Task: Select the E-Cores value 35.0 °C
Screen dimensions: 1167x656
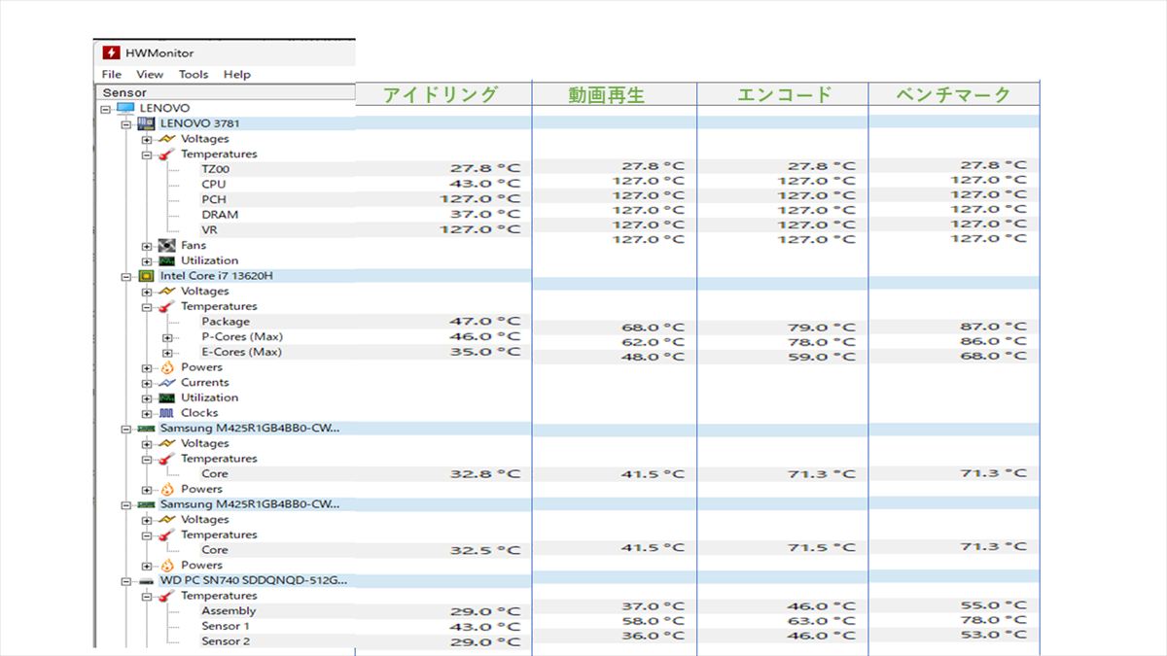Action: (x=484, y=352)
